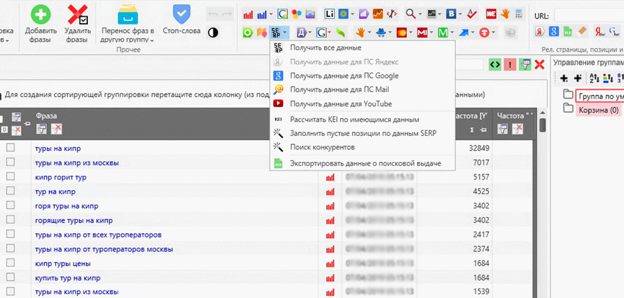
Task: Open the Стоп-слова shield icon
Action: tap(181, 14)
